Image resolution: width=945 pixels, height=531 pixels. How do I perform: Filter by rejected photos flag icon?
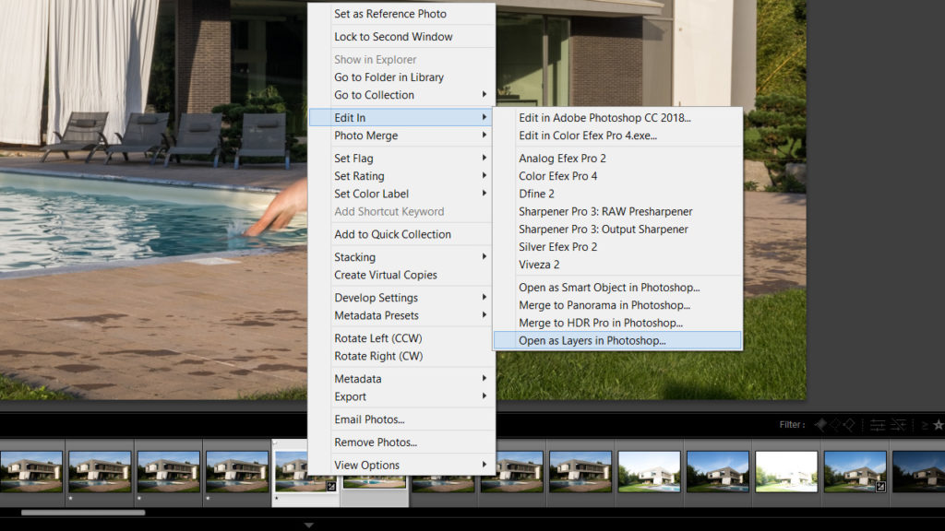849,425
